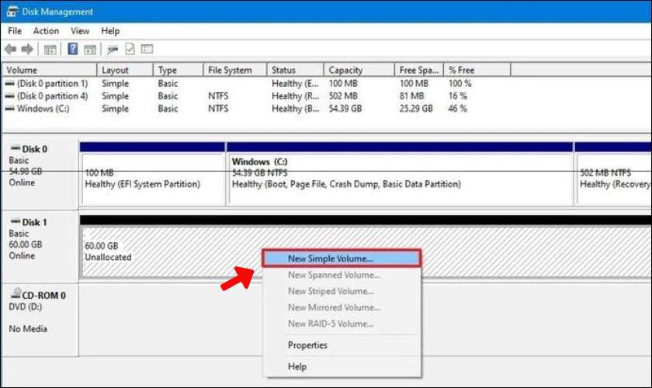Select the 100 MB EFI System Partition block
Screen dimensions: 652x388
point(152,174)
